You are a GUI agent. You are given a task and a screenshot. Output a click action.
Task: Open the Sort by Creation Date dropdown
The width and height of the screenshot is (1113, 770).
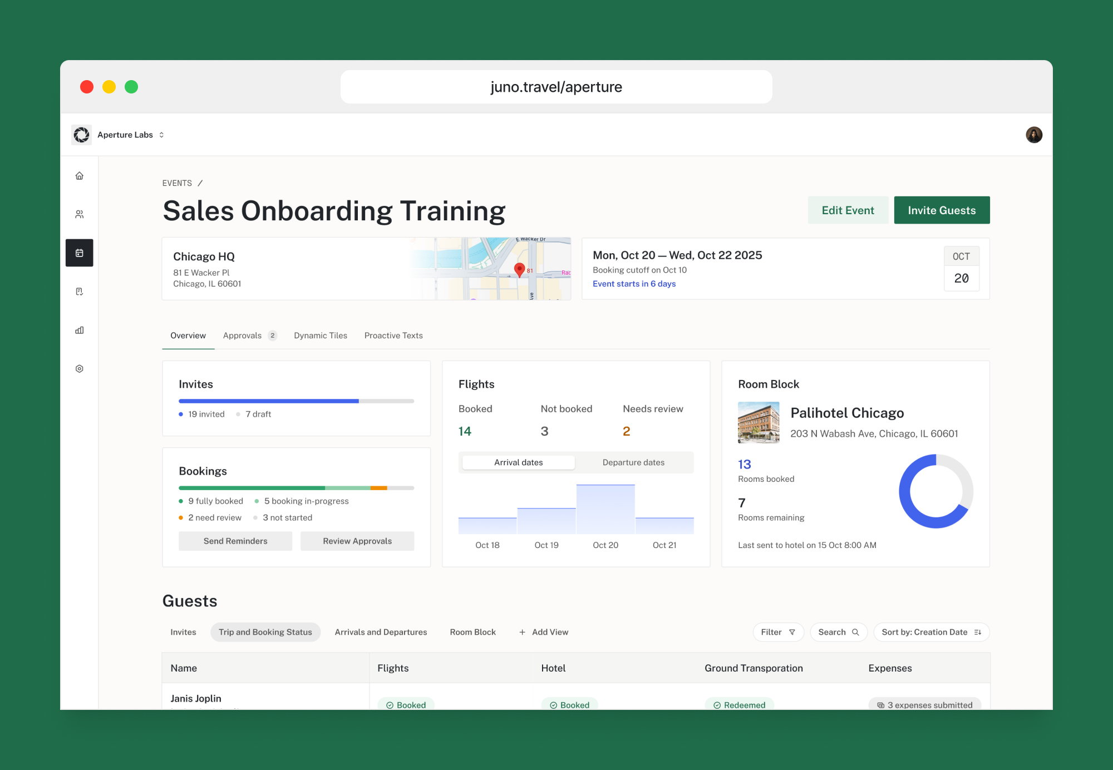931,631
